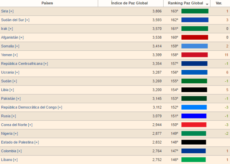Expand the [+] next to Corea del Norte
The image size is (230, 164).
coord(30,125)
